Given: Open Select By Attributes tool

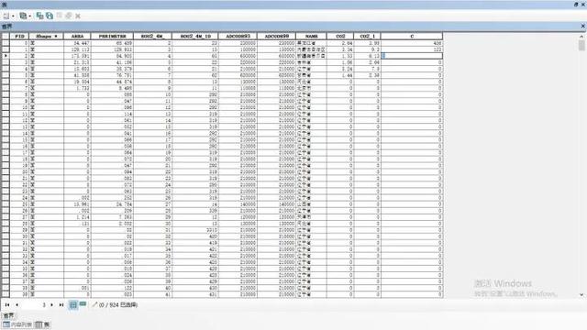Looking at the screenshot, I should point(39,16).
